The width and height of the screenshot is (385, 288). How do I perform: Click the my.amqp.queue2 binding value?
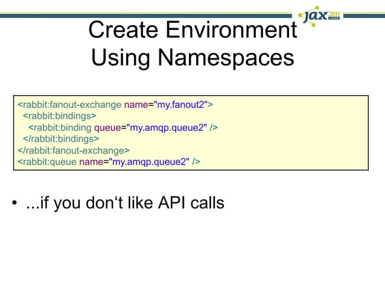(167, 128)
